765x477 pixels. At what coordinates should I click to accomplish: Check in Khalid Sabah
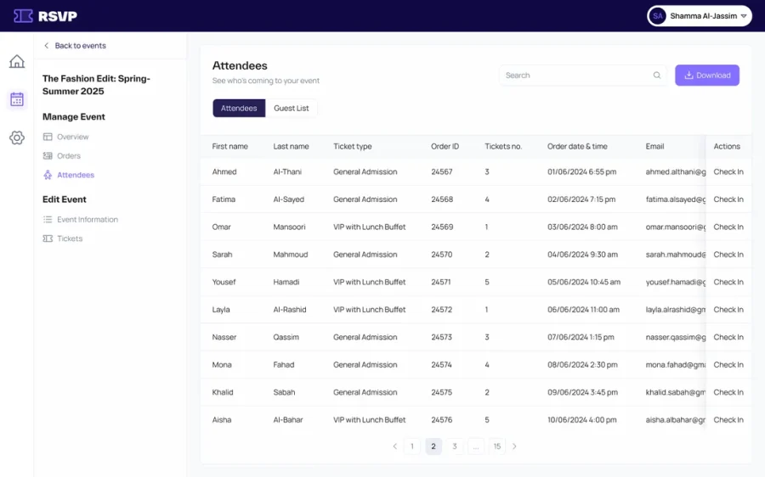(728, 392)
